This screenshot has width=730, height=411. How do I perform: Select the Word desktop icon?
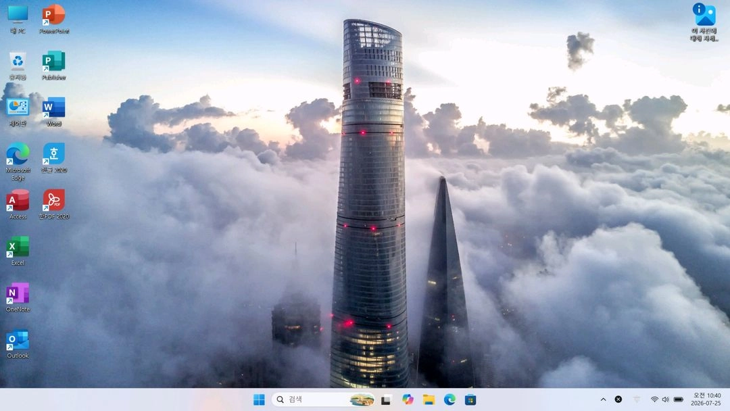coord(53,112)
